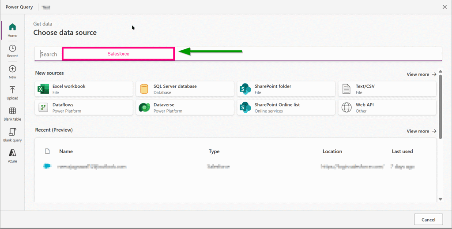
Task: Select the SharePoint Online list icon
Action: click(245, 107)
